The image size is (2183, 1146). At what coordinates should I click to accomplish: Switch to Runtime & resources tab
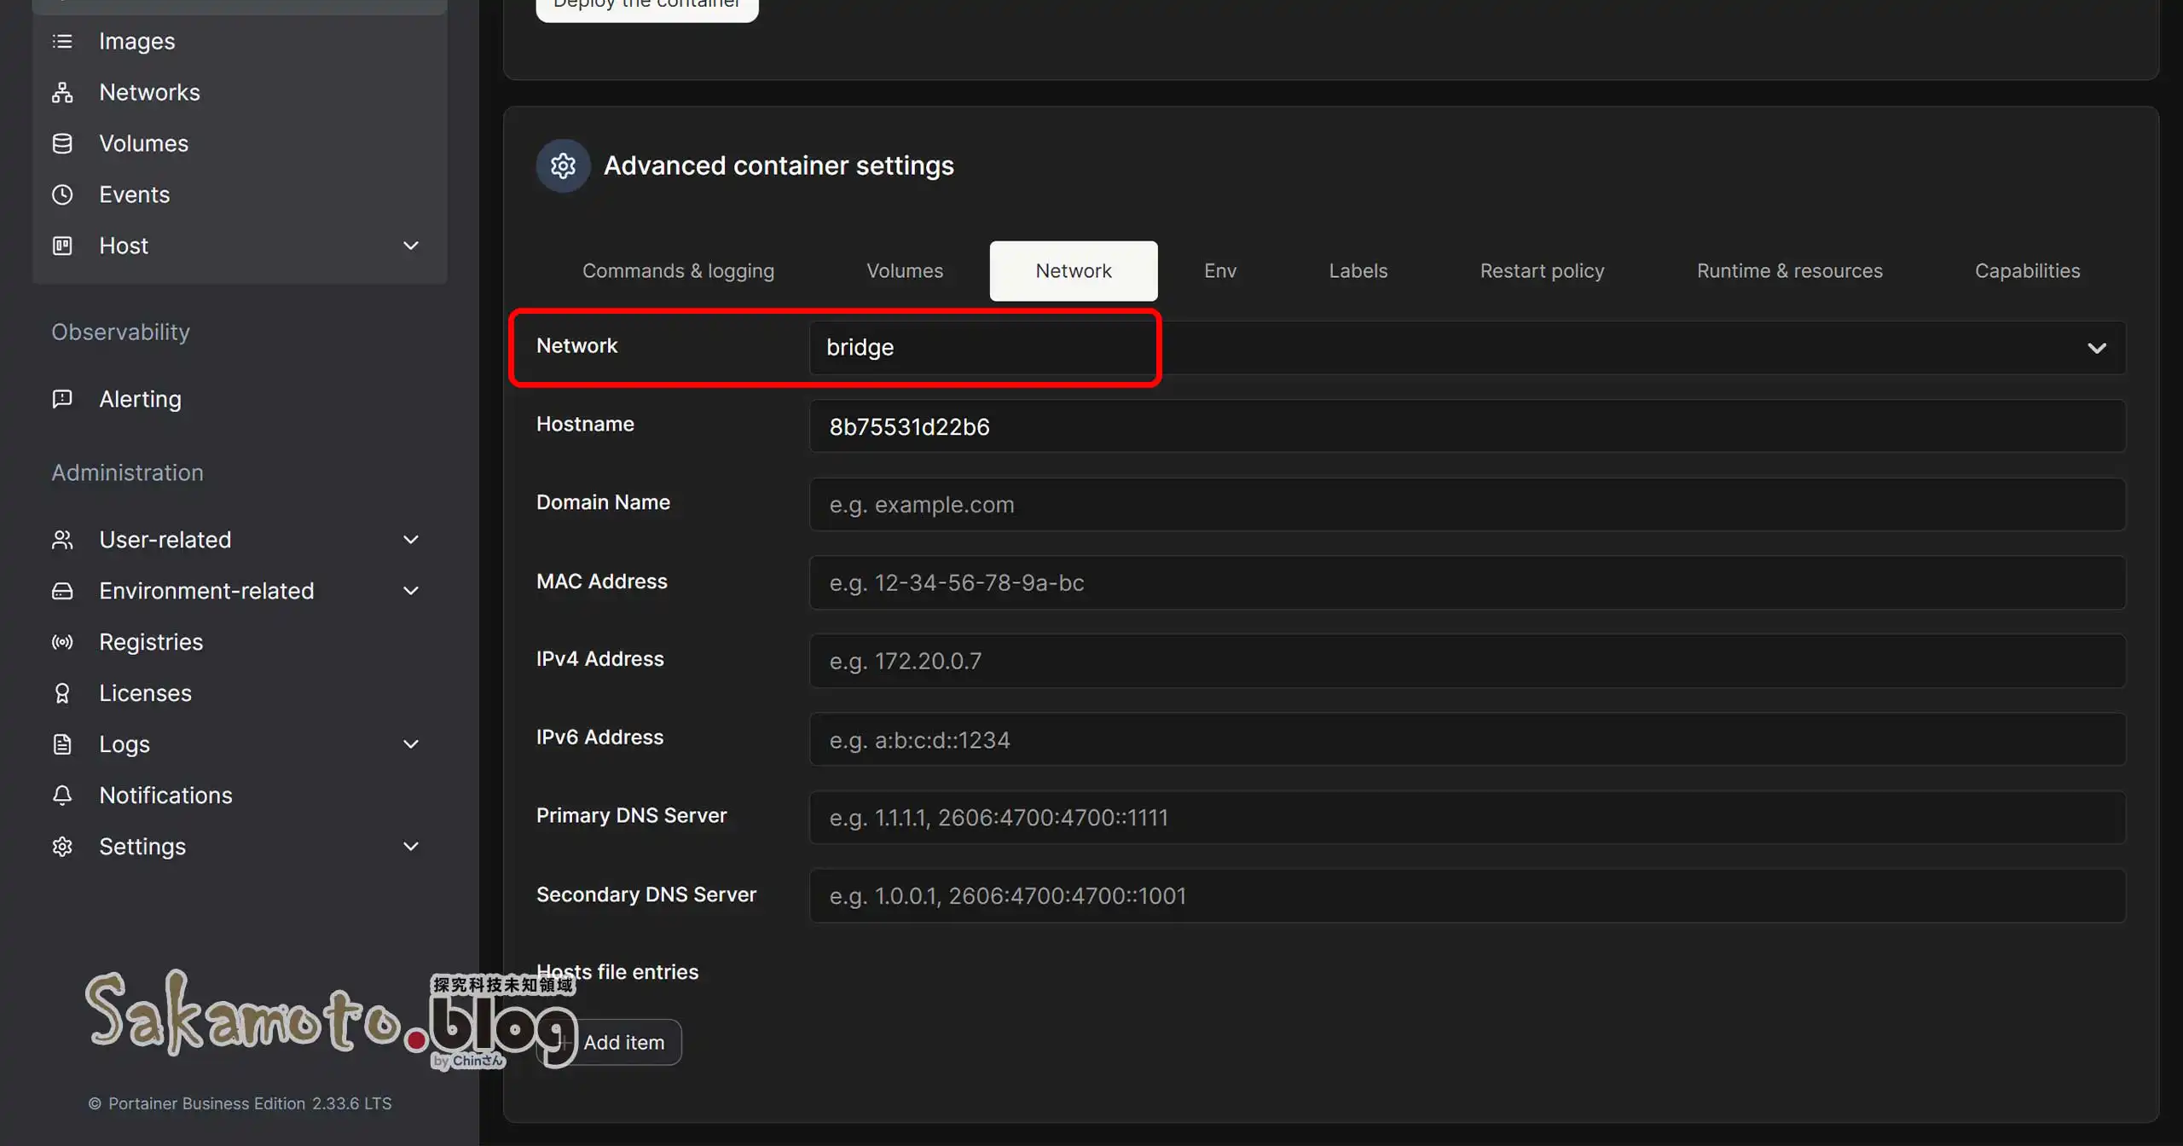[x=1789, y=271]
